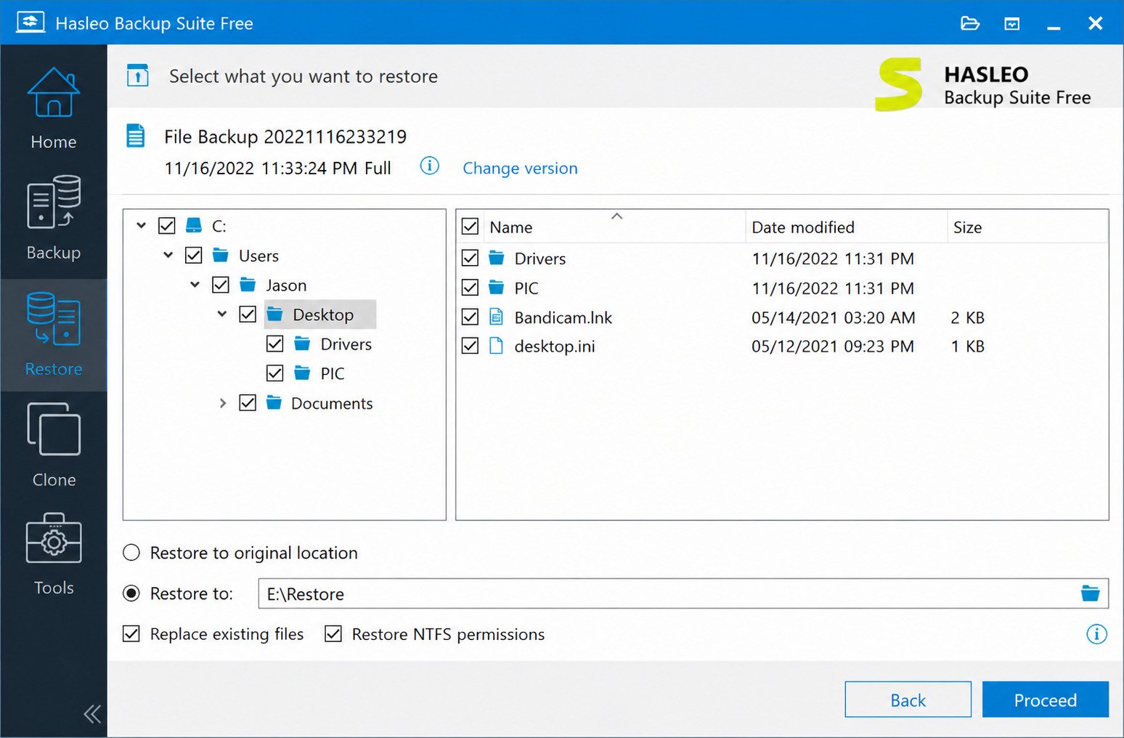The image size is (1124, 738).
Task: Click the info icon next to Full
Action: point(430,166)
